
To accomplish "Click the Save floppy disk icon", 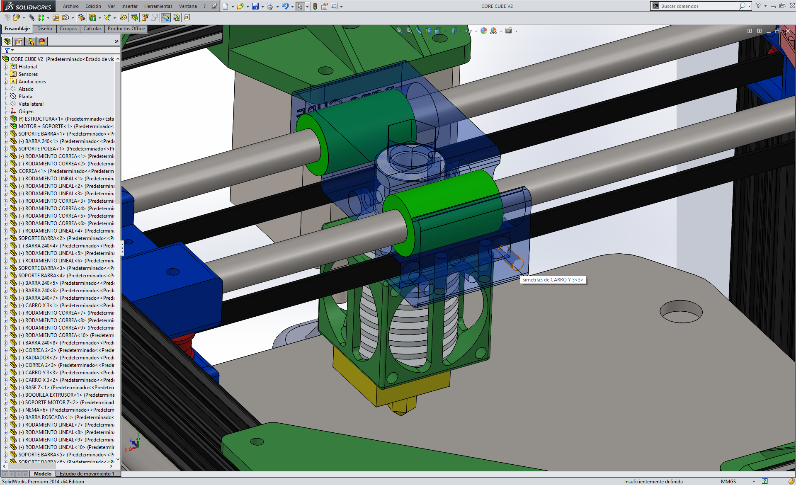I will click(x=255, y=6).
